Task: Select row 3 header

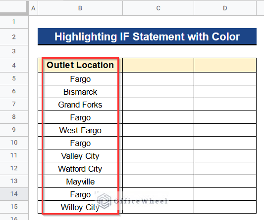Action: click(14, 51)
